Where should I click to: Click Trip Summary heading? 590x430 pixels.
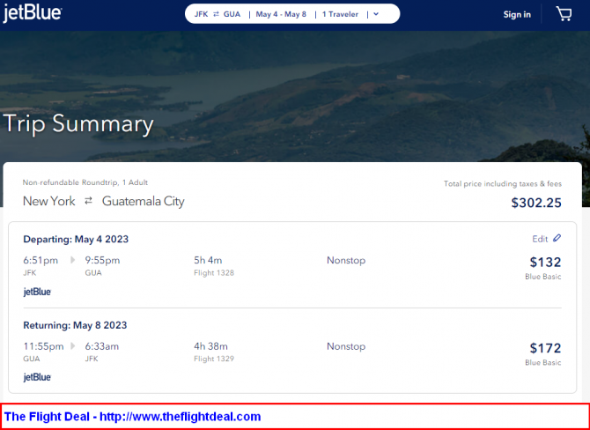[x=78, y=123]
